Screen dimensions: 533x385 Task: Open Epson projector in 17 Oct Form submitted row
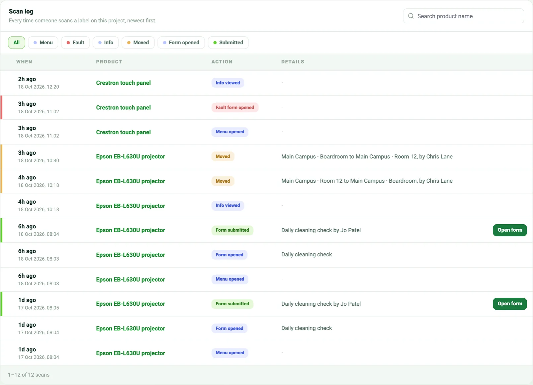click(x=131, y=304)
